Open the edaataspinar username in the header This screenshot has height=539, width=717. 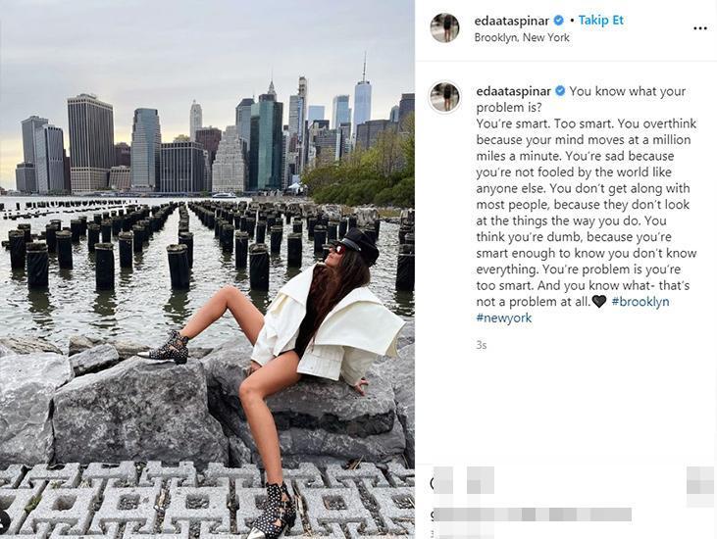click(512, 21)
